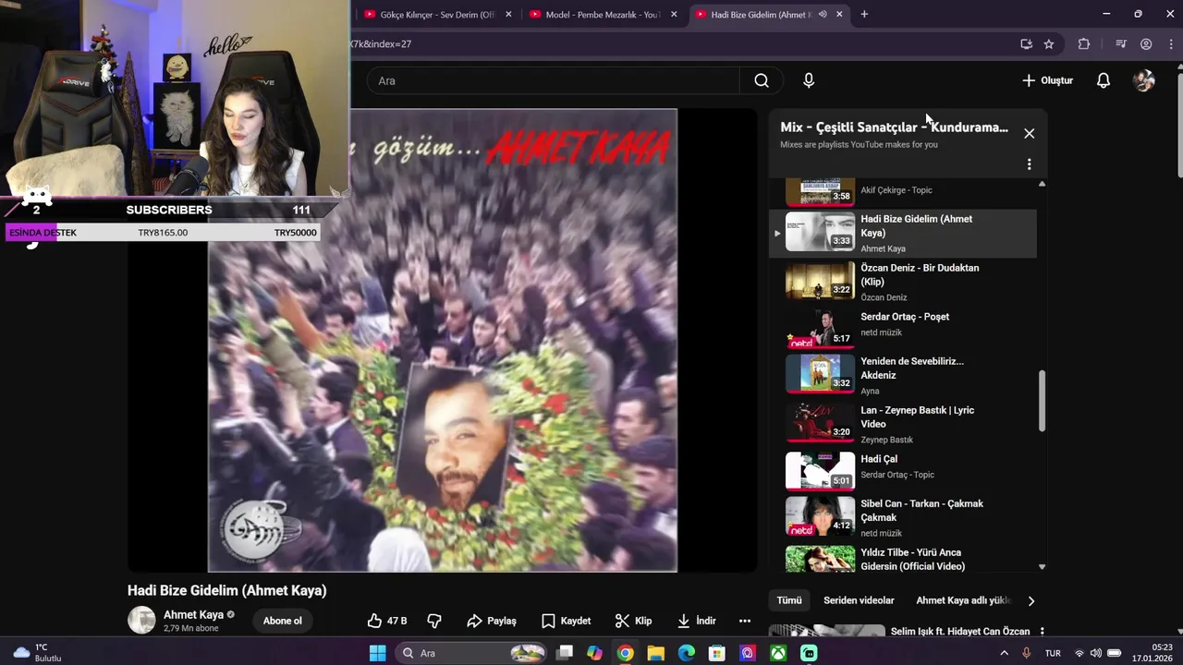Open the weather widget showing 1°C Bulutlu

click(x=39, y=653)
